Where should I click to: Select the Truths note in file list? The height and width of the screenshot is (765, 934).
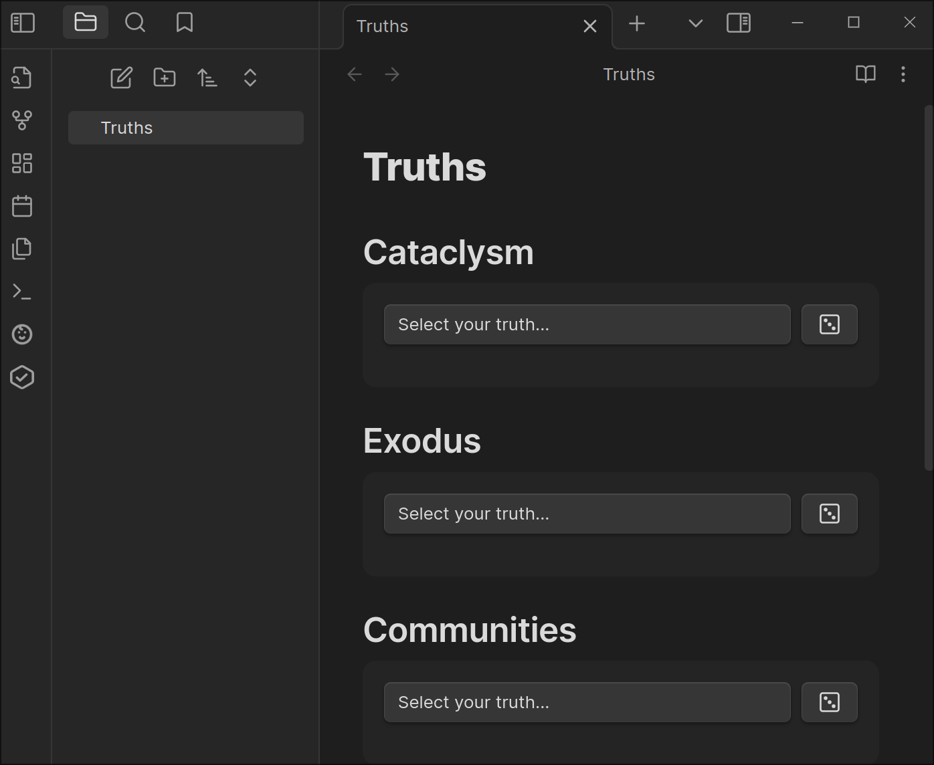click(x=186, y=128)
